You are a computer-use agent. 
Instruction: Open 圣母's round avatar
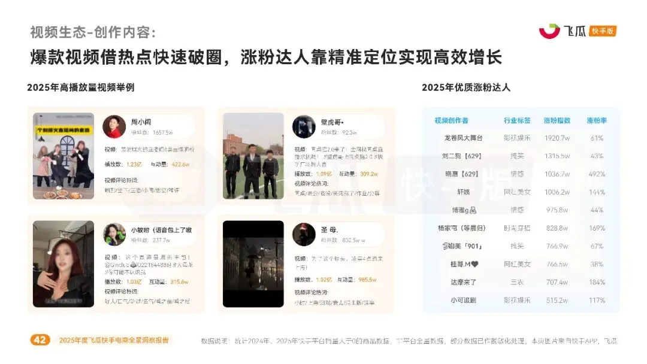pos(304,234)
